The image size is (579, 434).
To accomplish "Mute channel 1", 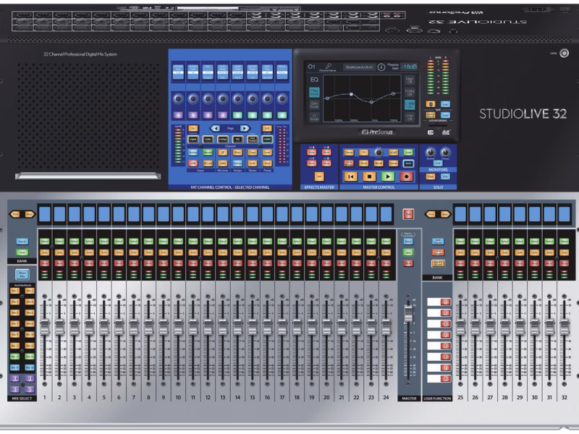I will (x=45, y=263).
